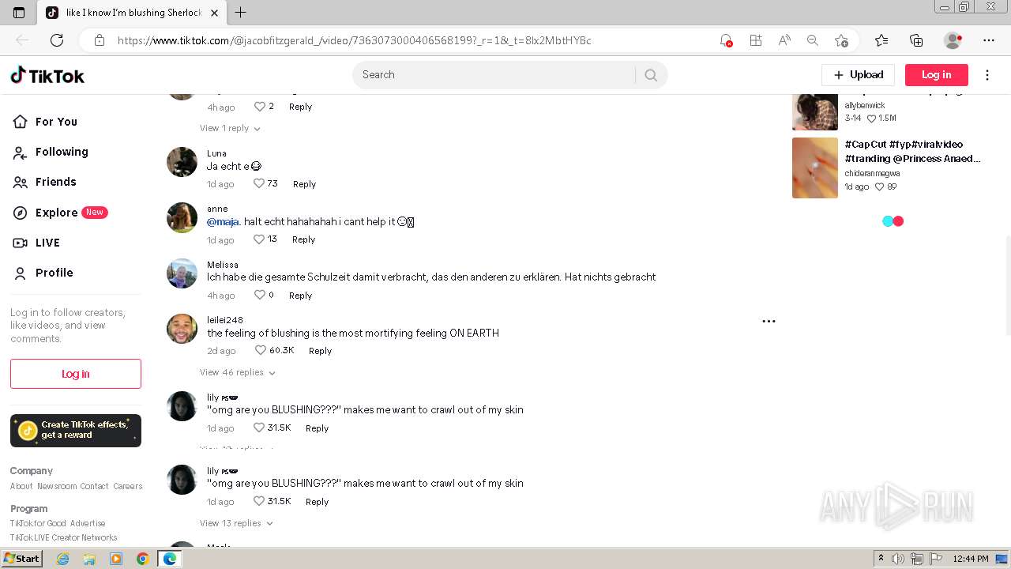Open the three-dots header menu

(x=987, y=75)
